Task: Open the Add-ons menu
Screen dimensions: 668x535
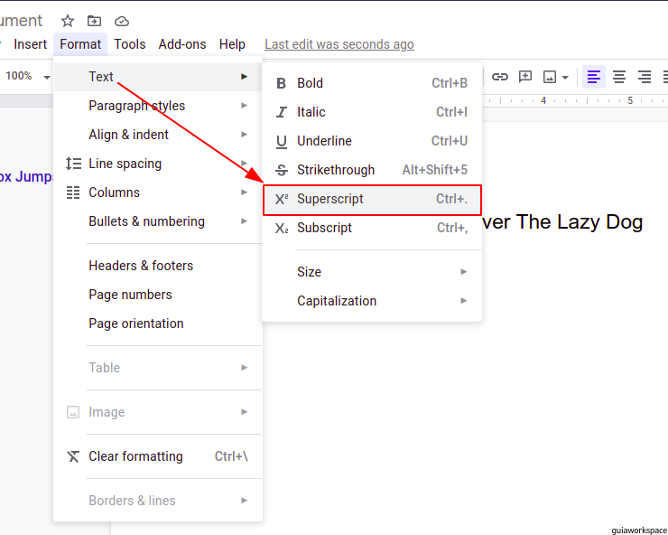Action: tap(182, 44)
